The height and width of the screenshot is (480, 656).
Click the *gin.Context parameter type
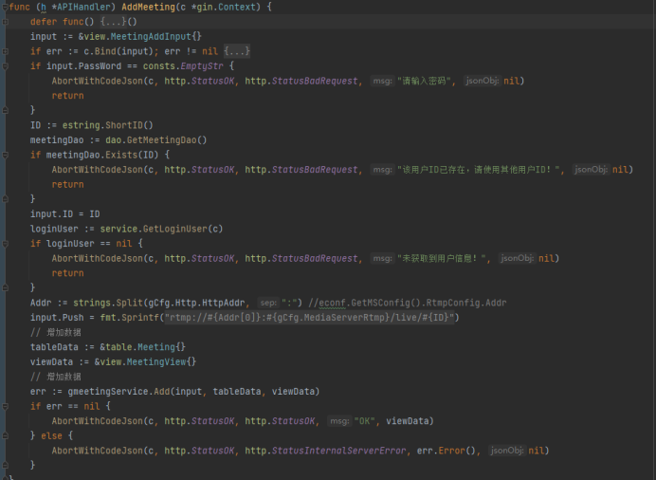click(226, 7)
